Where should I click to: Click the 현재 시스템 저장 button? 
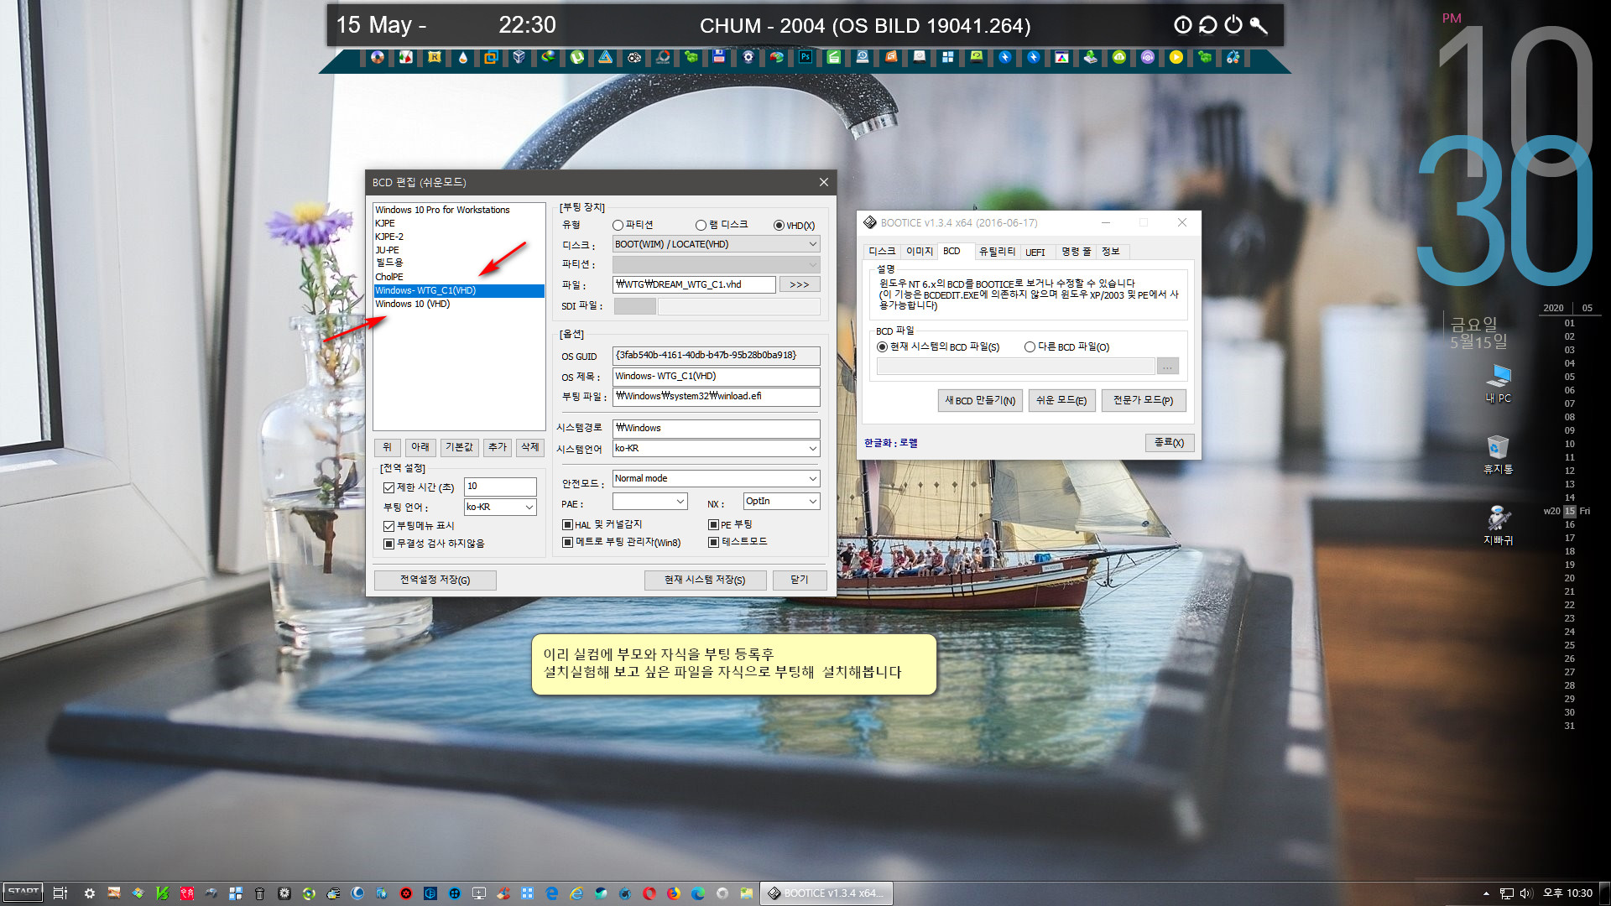pos(705,580)
